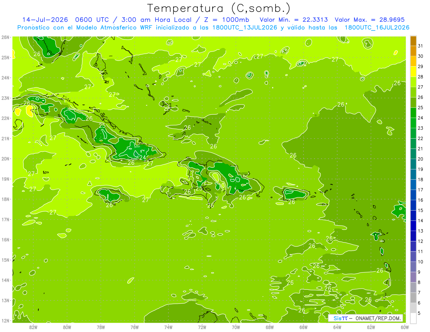Pick the purple colorbar swatch between 9 and 10
430x332 pixels.
(413, 267)
